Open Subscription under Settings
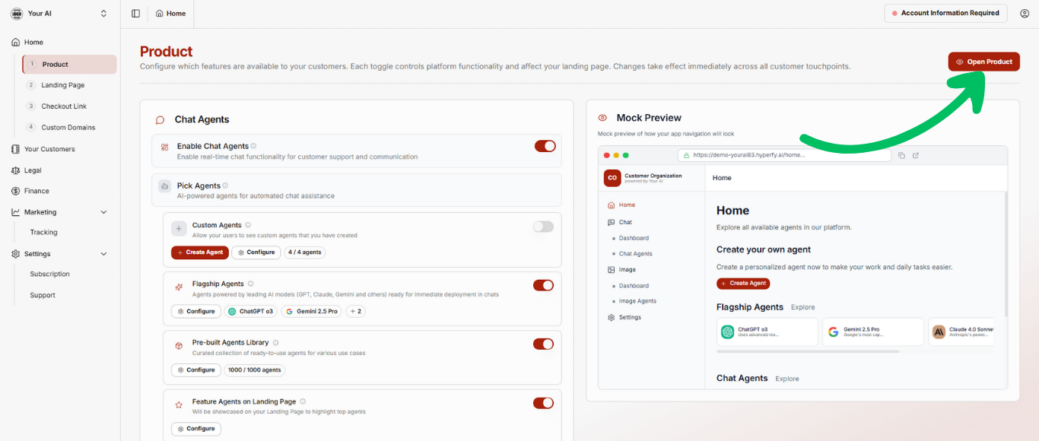The height and width of the screenshot is (441, 1039). tap(50, 274)
